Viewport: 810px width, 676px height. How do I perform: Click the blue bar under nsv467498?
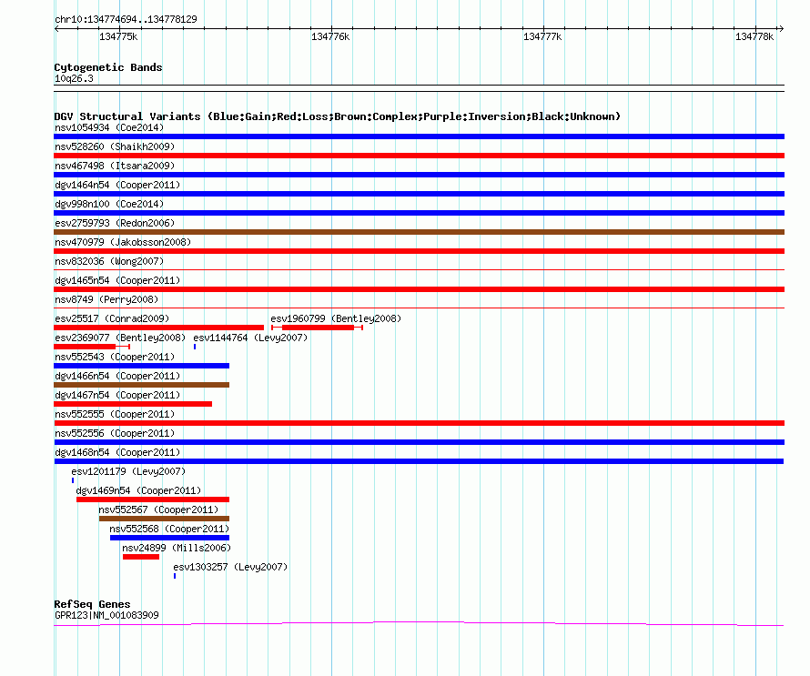(419, 175)
